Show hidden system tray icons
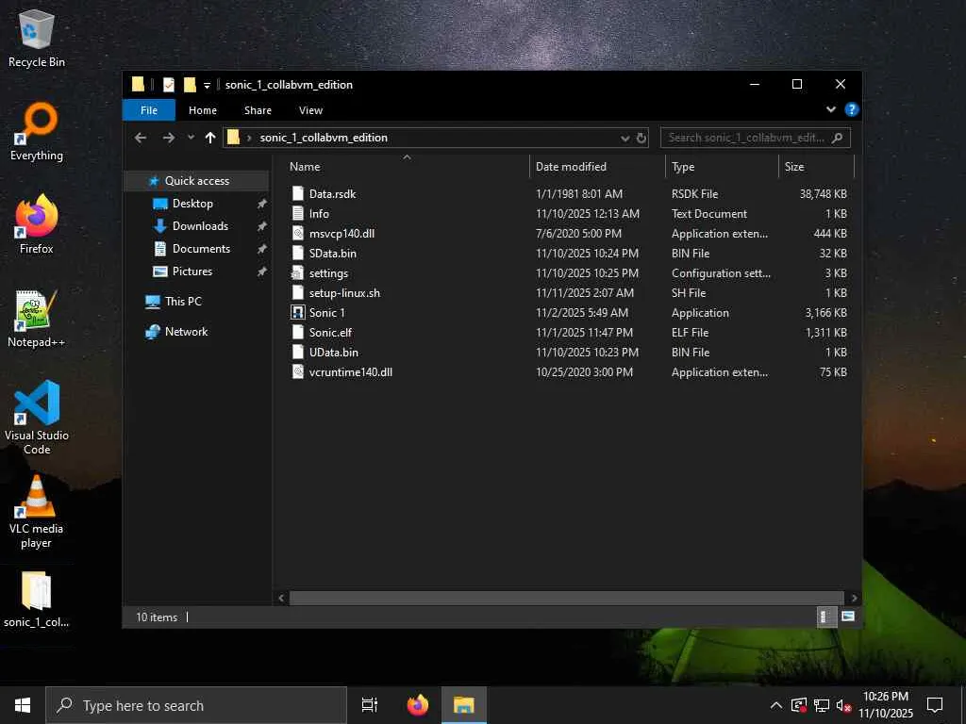The image size is (966, 724). (776, 705)
